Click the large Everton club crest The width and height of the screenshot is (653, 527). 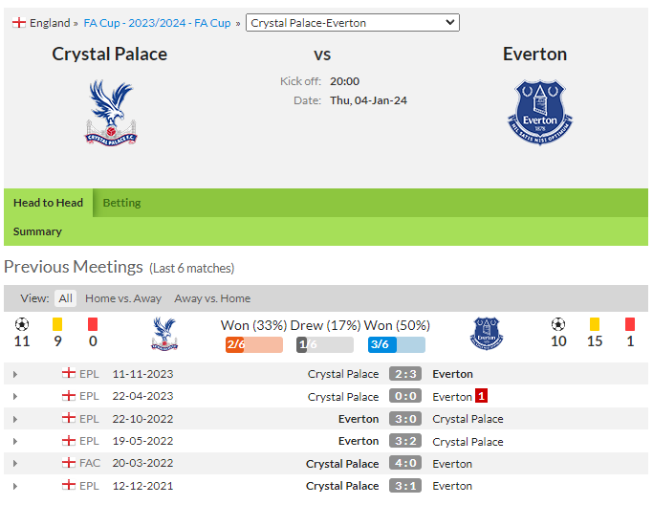(540, 113)
